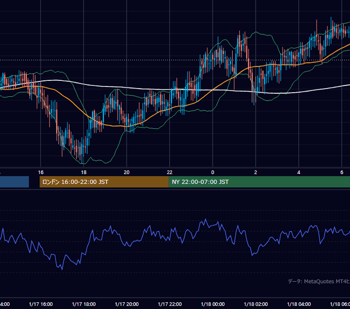Click the 1/17 16:00 time label
Screen dimensions: 350x309
point(41,304)
